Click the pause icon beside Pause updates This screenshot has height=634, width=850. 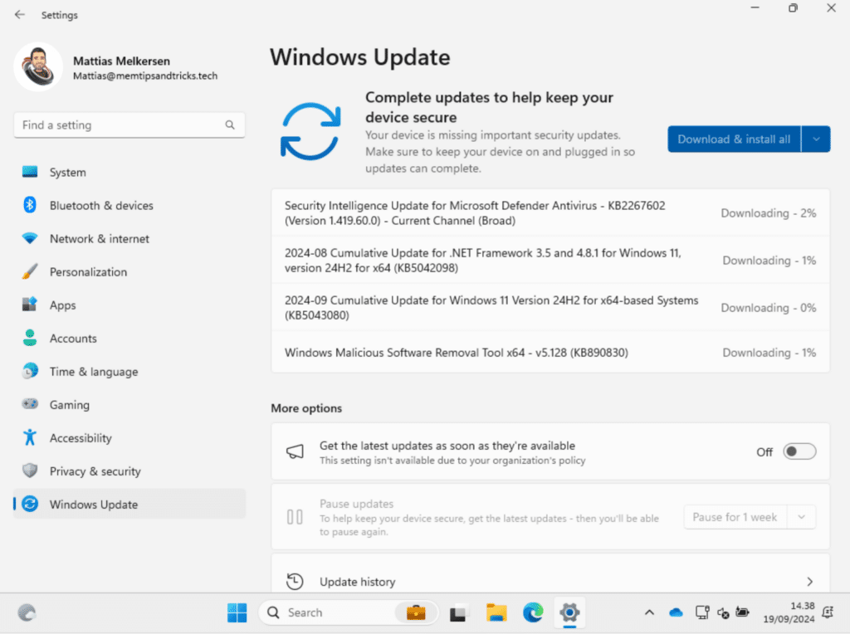[x=295, y=517]
